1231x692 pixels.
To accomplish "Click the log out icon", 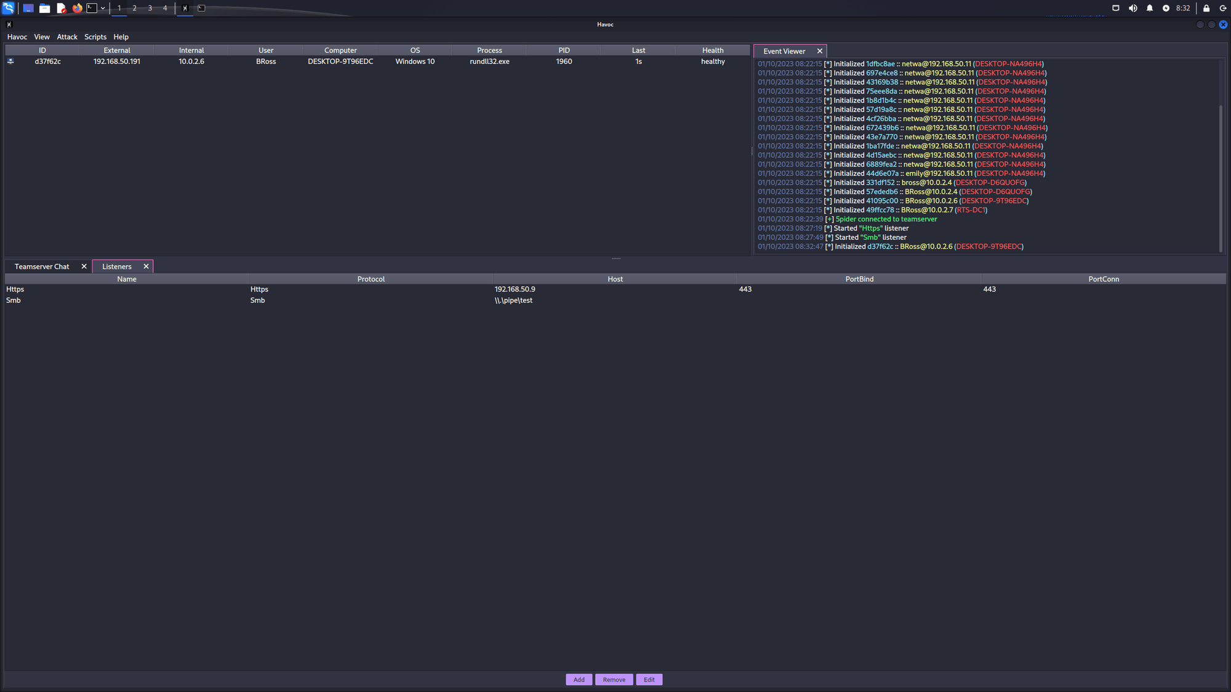I will coord(1223,8).
